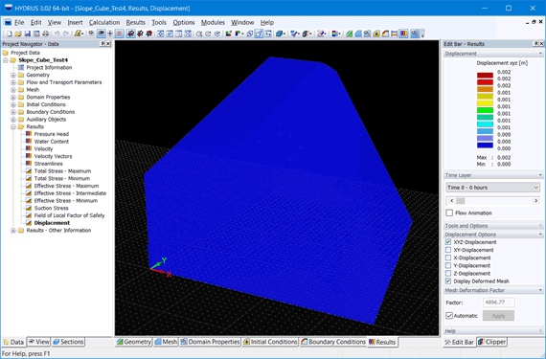Switch to the Boundary Conditions tab
The width and height of the screenshot is (546, 359).
[333, 342]
